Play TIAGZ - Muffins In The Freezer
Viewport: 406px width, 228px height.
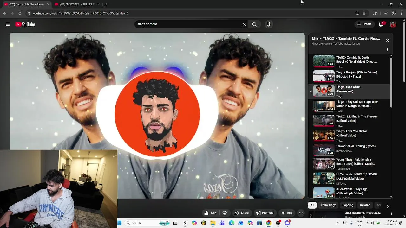click(349, 121)
